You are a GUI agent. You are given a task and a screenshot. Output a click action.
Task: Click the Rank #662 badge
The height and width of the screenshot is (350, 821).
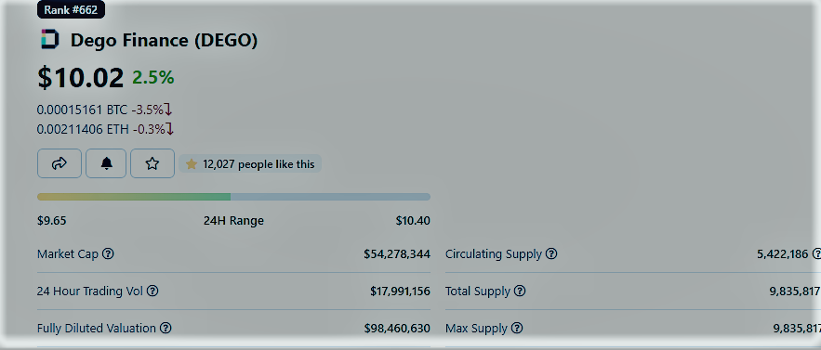71,9
